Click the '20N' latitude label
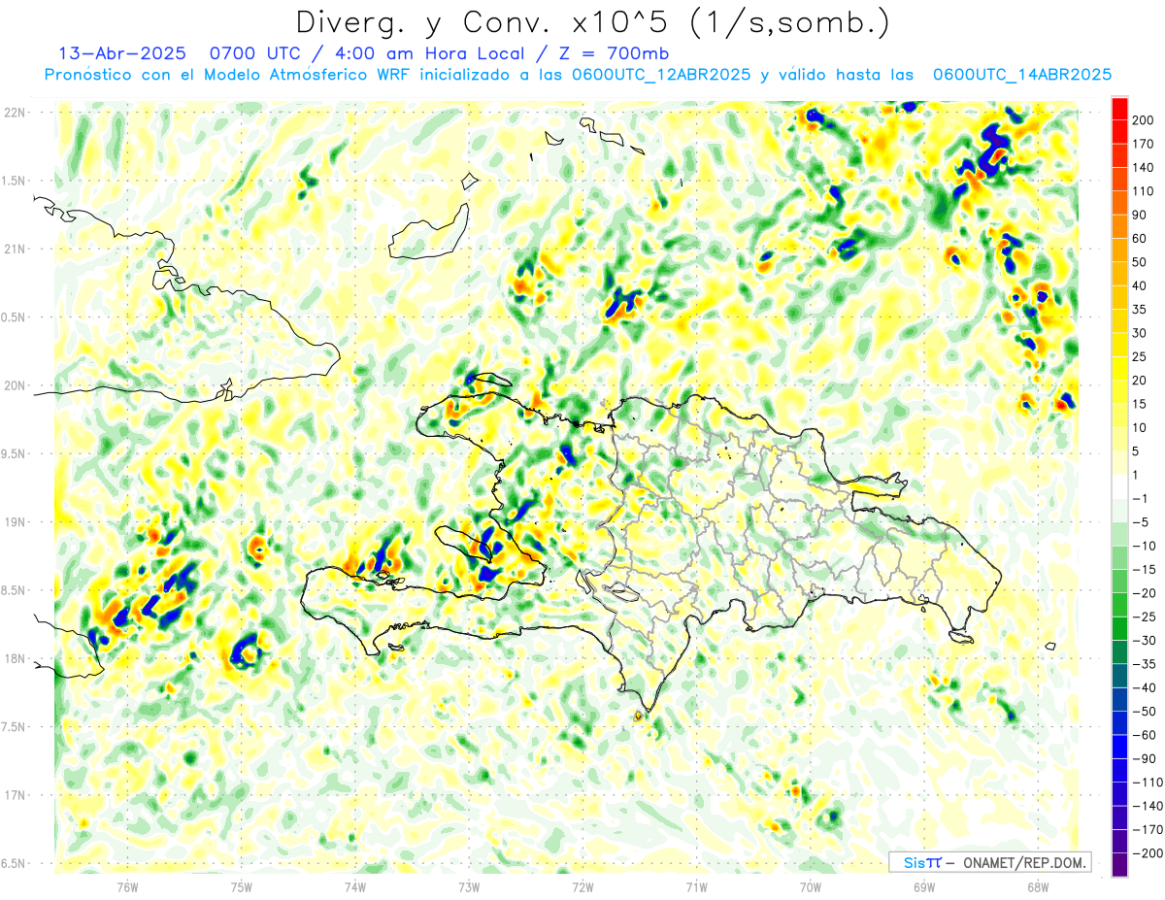Image resolution: width=1165 pixels, height=900 pixels. click(x=16, y=385)
